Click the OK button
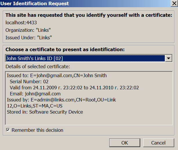The width and height of the screenshot is (178, 150). 124,143
